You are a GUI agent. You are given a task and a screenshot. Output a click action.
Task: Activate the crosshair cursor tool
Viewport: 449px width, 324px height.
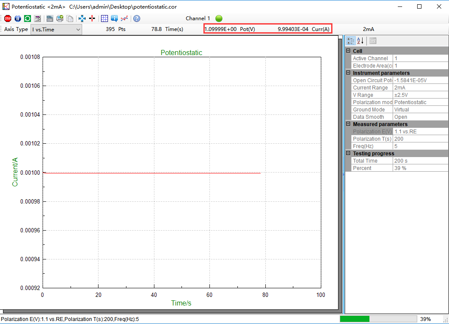[92, 19]
